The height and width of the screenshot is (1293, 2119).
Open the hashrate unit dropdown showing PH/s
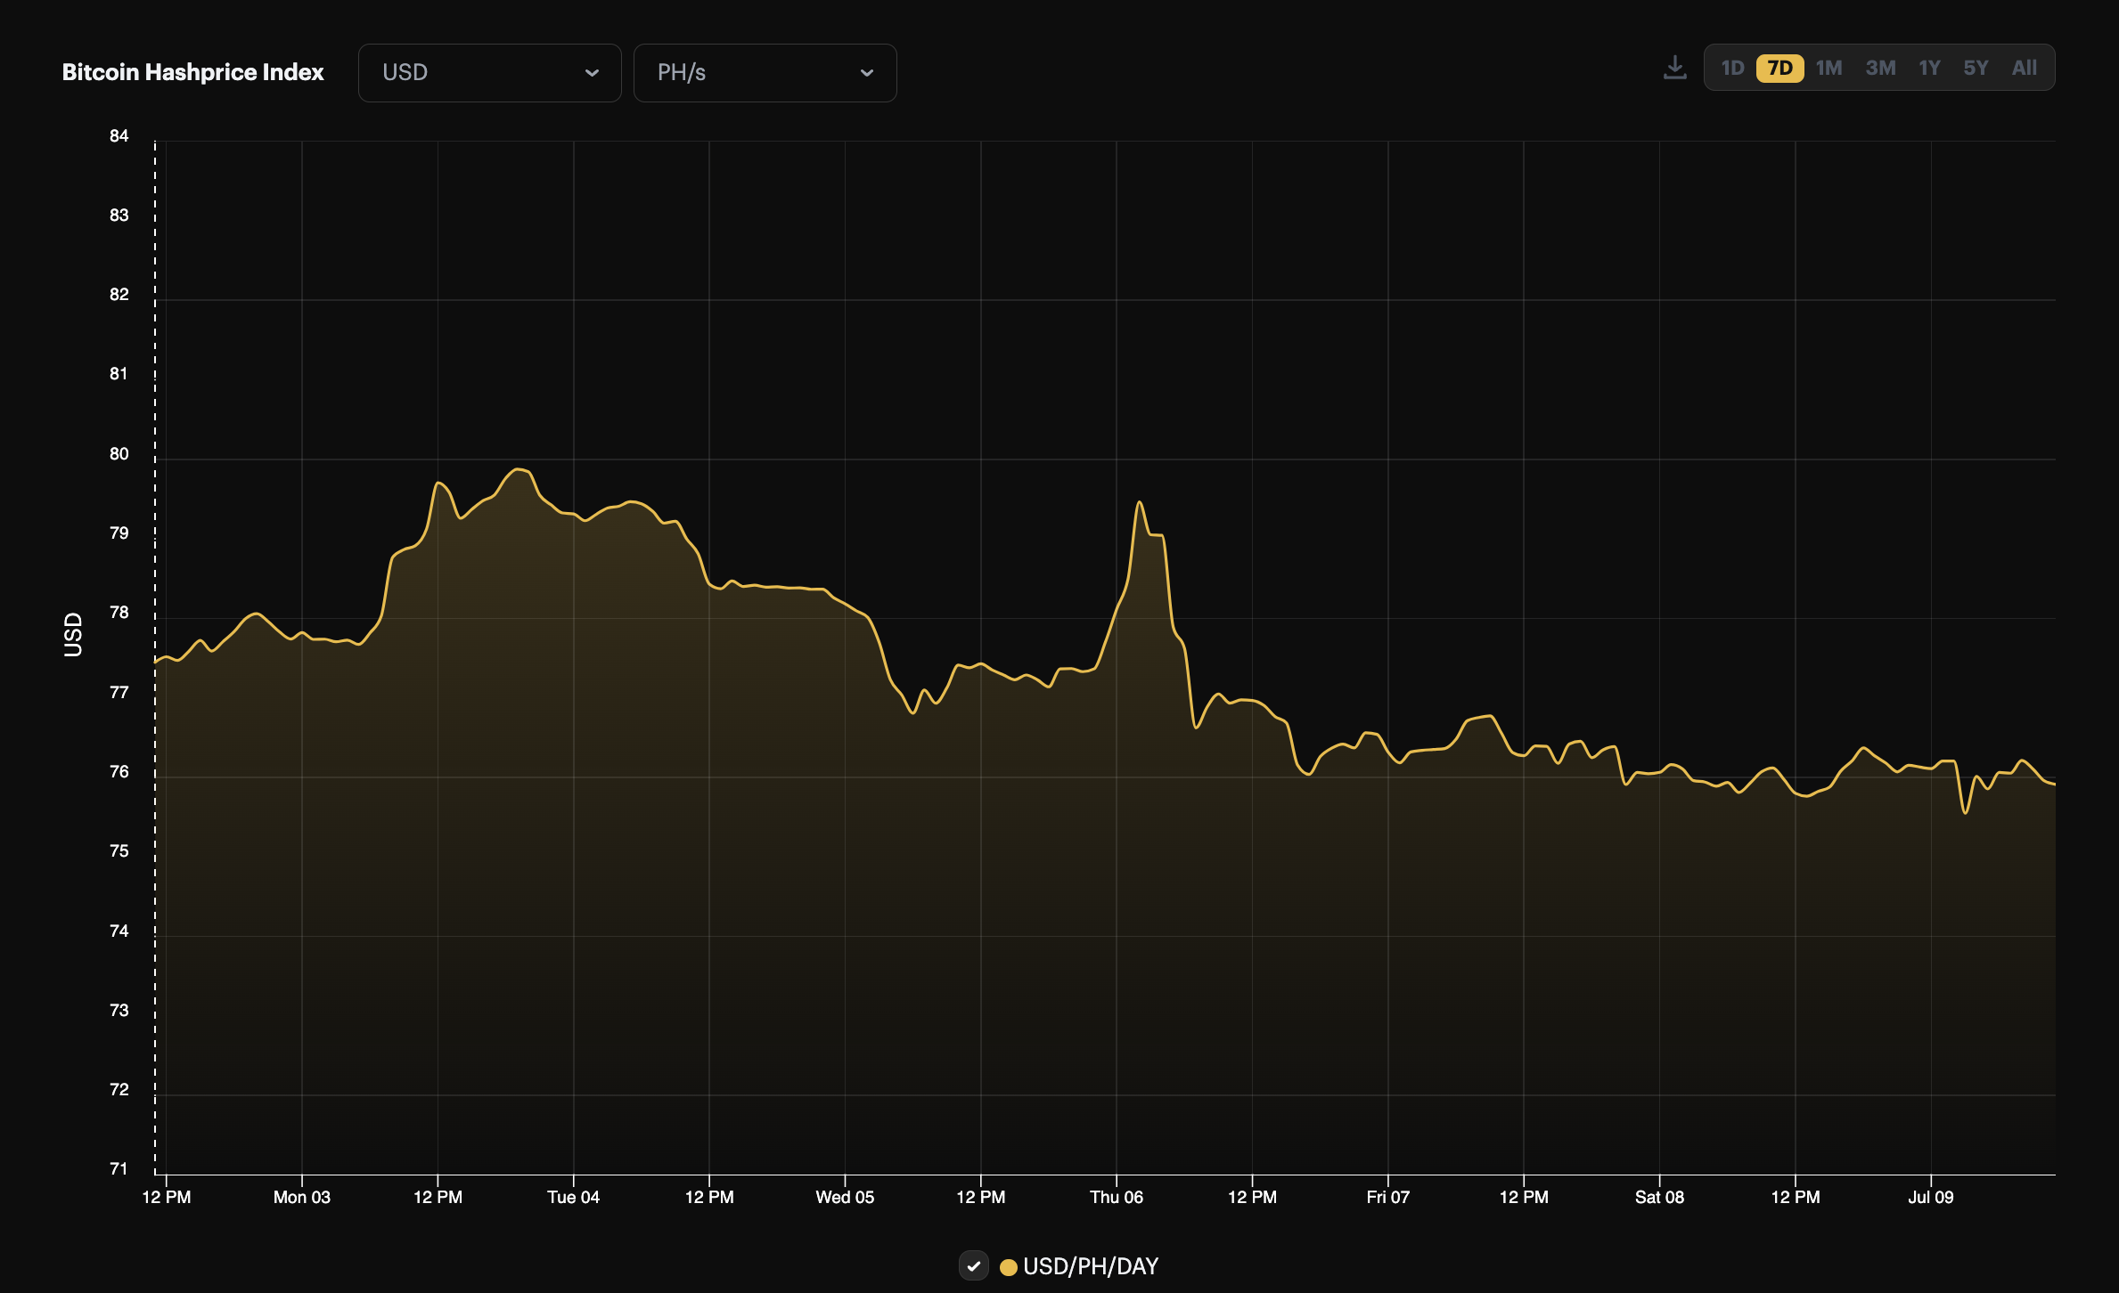point(765,73)
